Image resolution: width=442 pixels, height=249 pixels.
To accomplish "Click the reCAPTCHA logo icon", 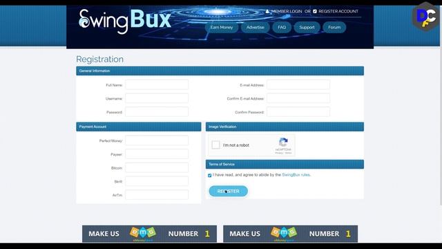I will [283, 142].
